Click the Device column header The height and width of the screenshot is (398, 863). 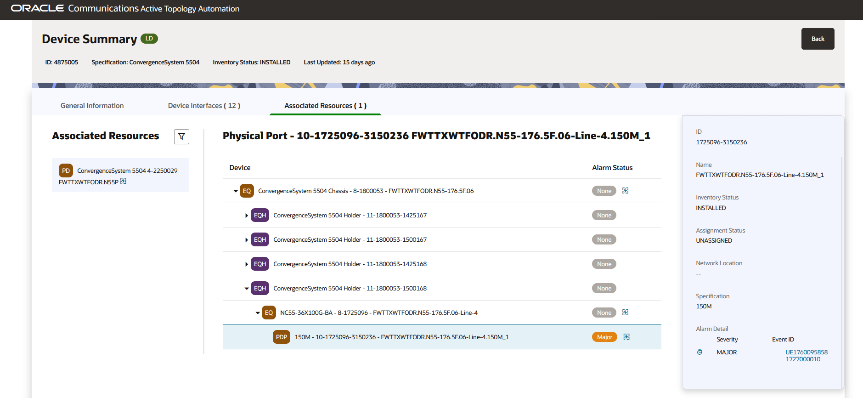pos(240,168)
